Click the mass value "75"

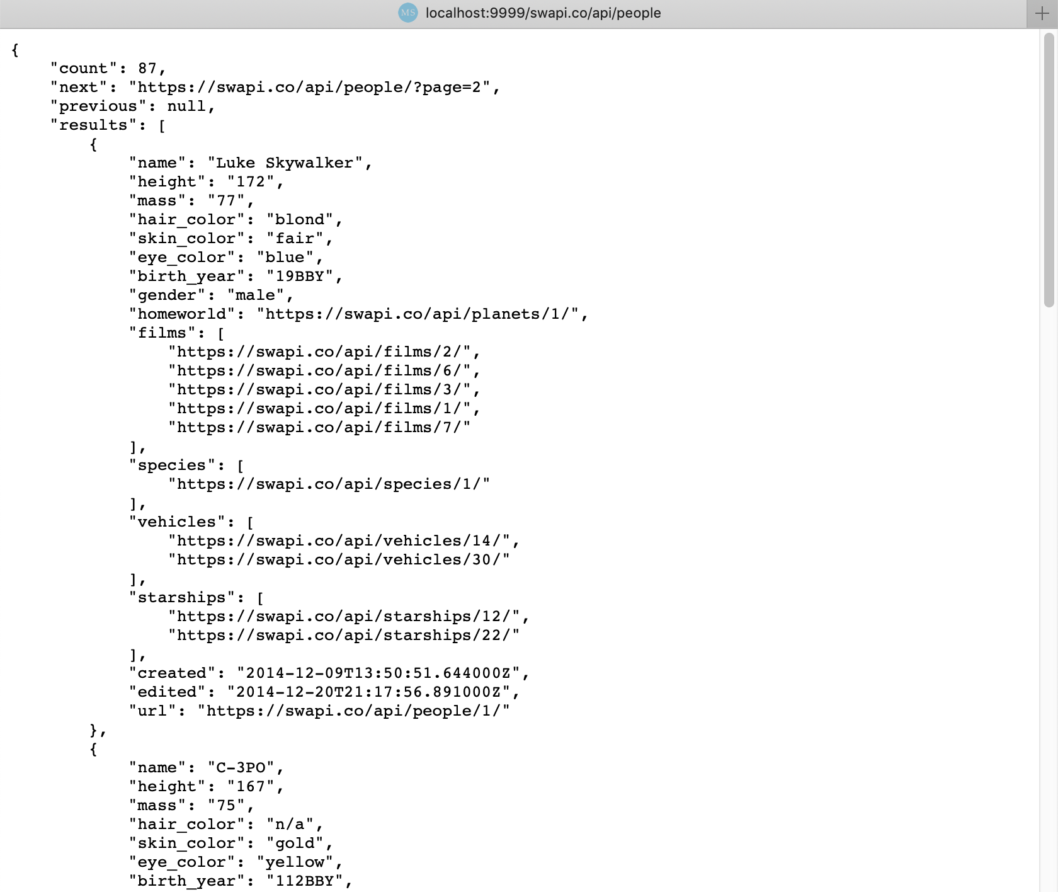click(226, 805)
